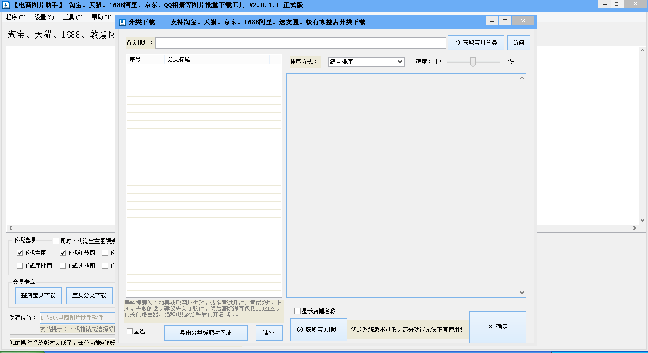This screenshot has height=353, width=648.
Task: Click the results area scroll-up arrow
Action: click(522, 79)
